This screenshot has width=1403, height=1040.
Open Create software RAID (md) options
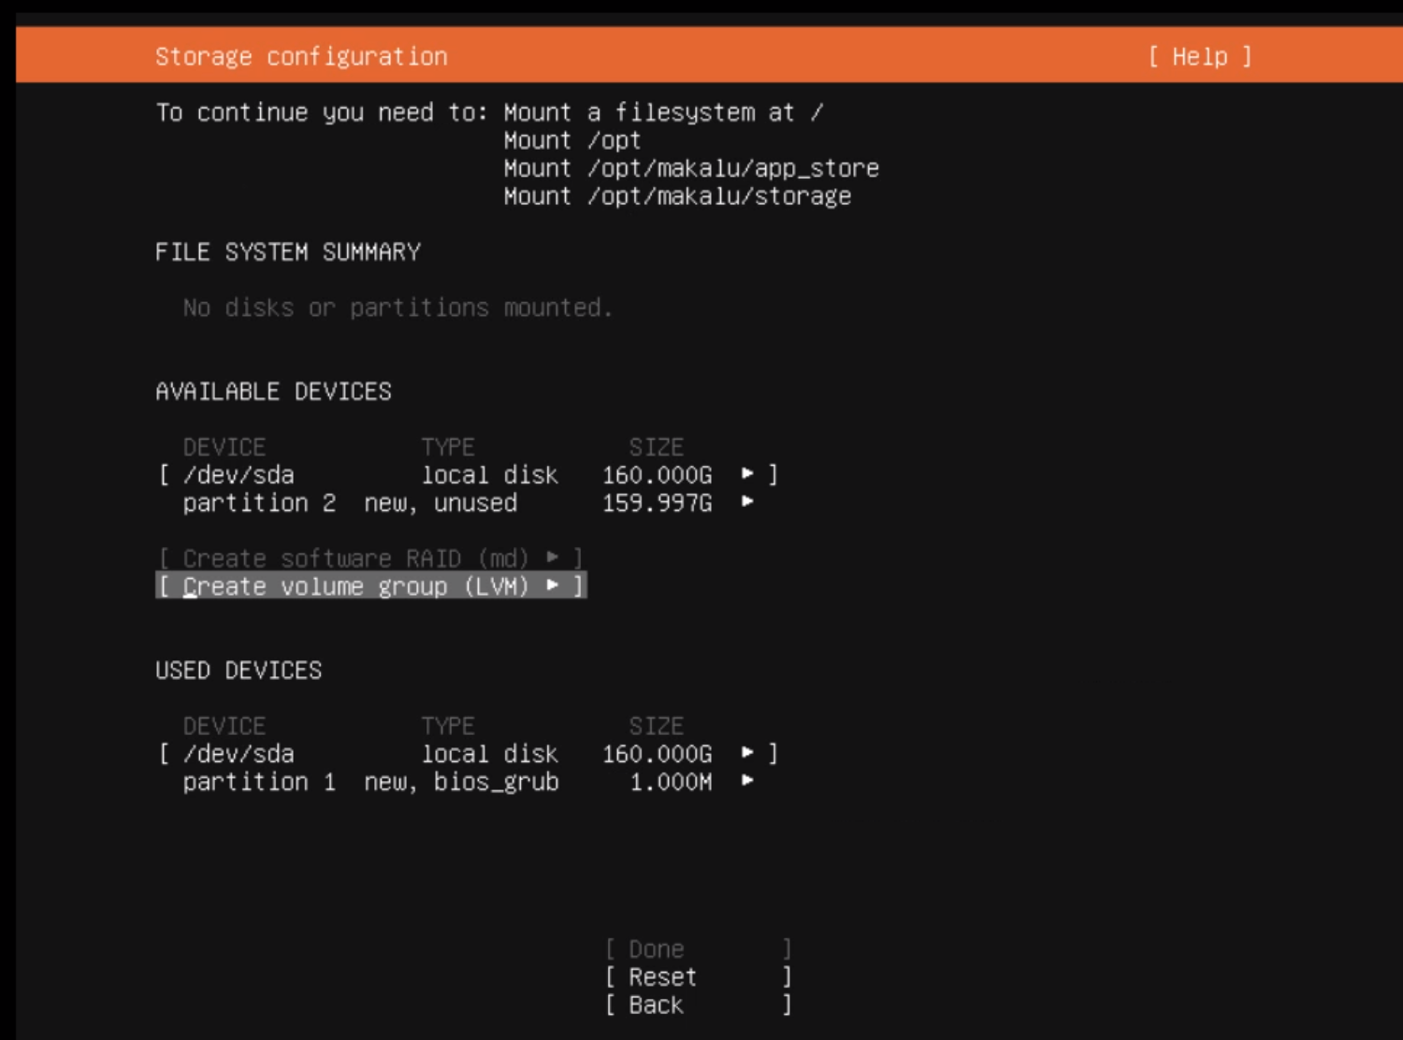click(x=370, y=558)
